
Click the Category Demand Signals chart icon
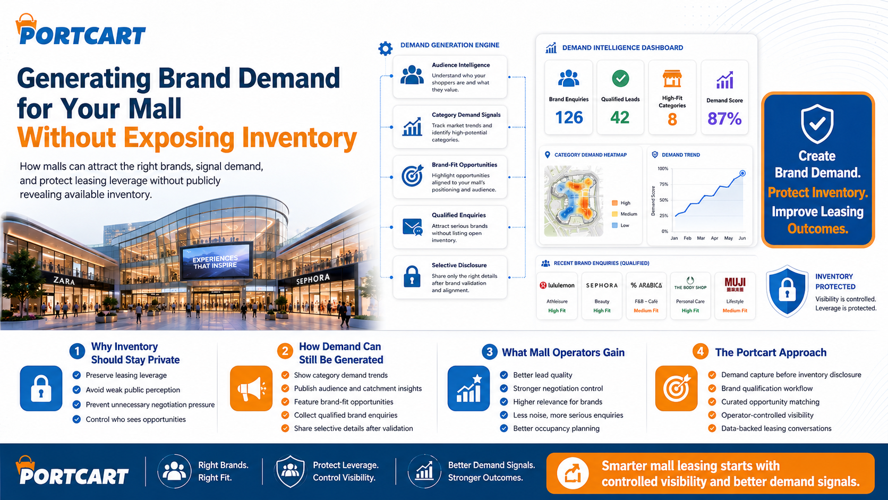click(x=412, y=126)
